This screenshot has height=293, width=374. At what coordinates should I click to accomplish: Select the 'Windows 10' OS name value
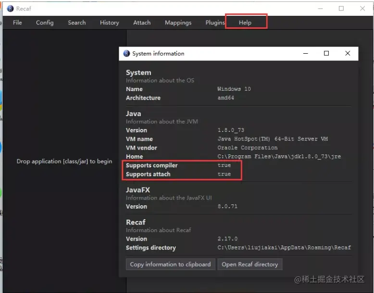pyautogui.click(x=234, y=89)
